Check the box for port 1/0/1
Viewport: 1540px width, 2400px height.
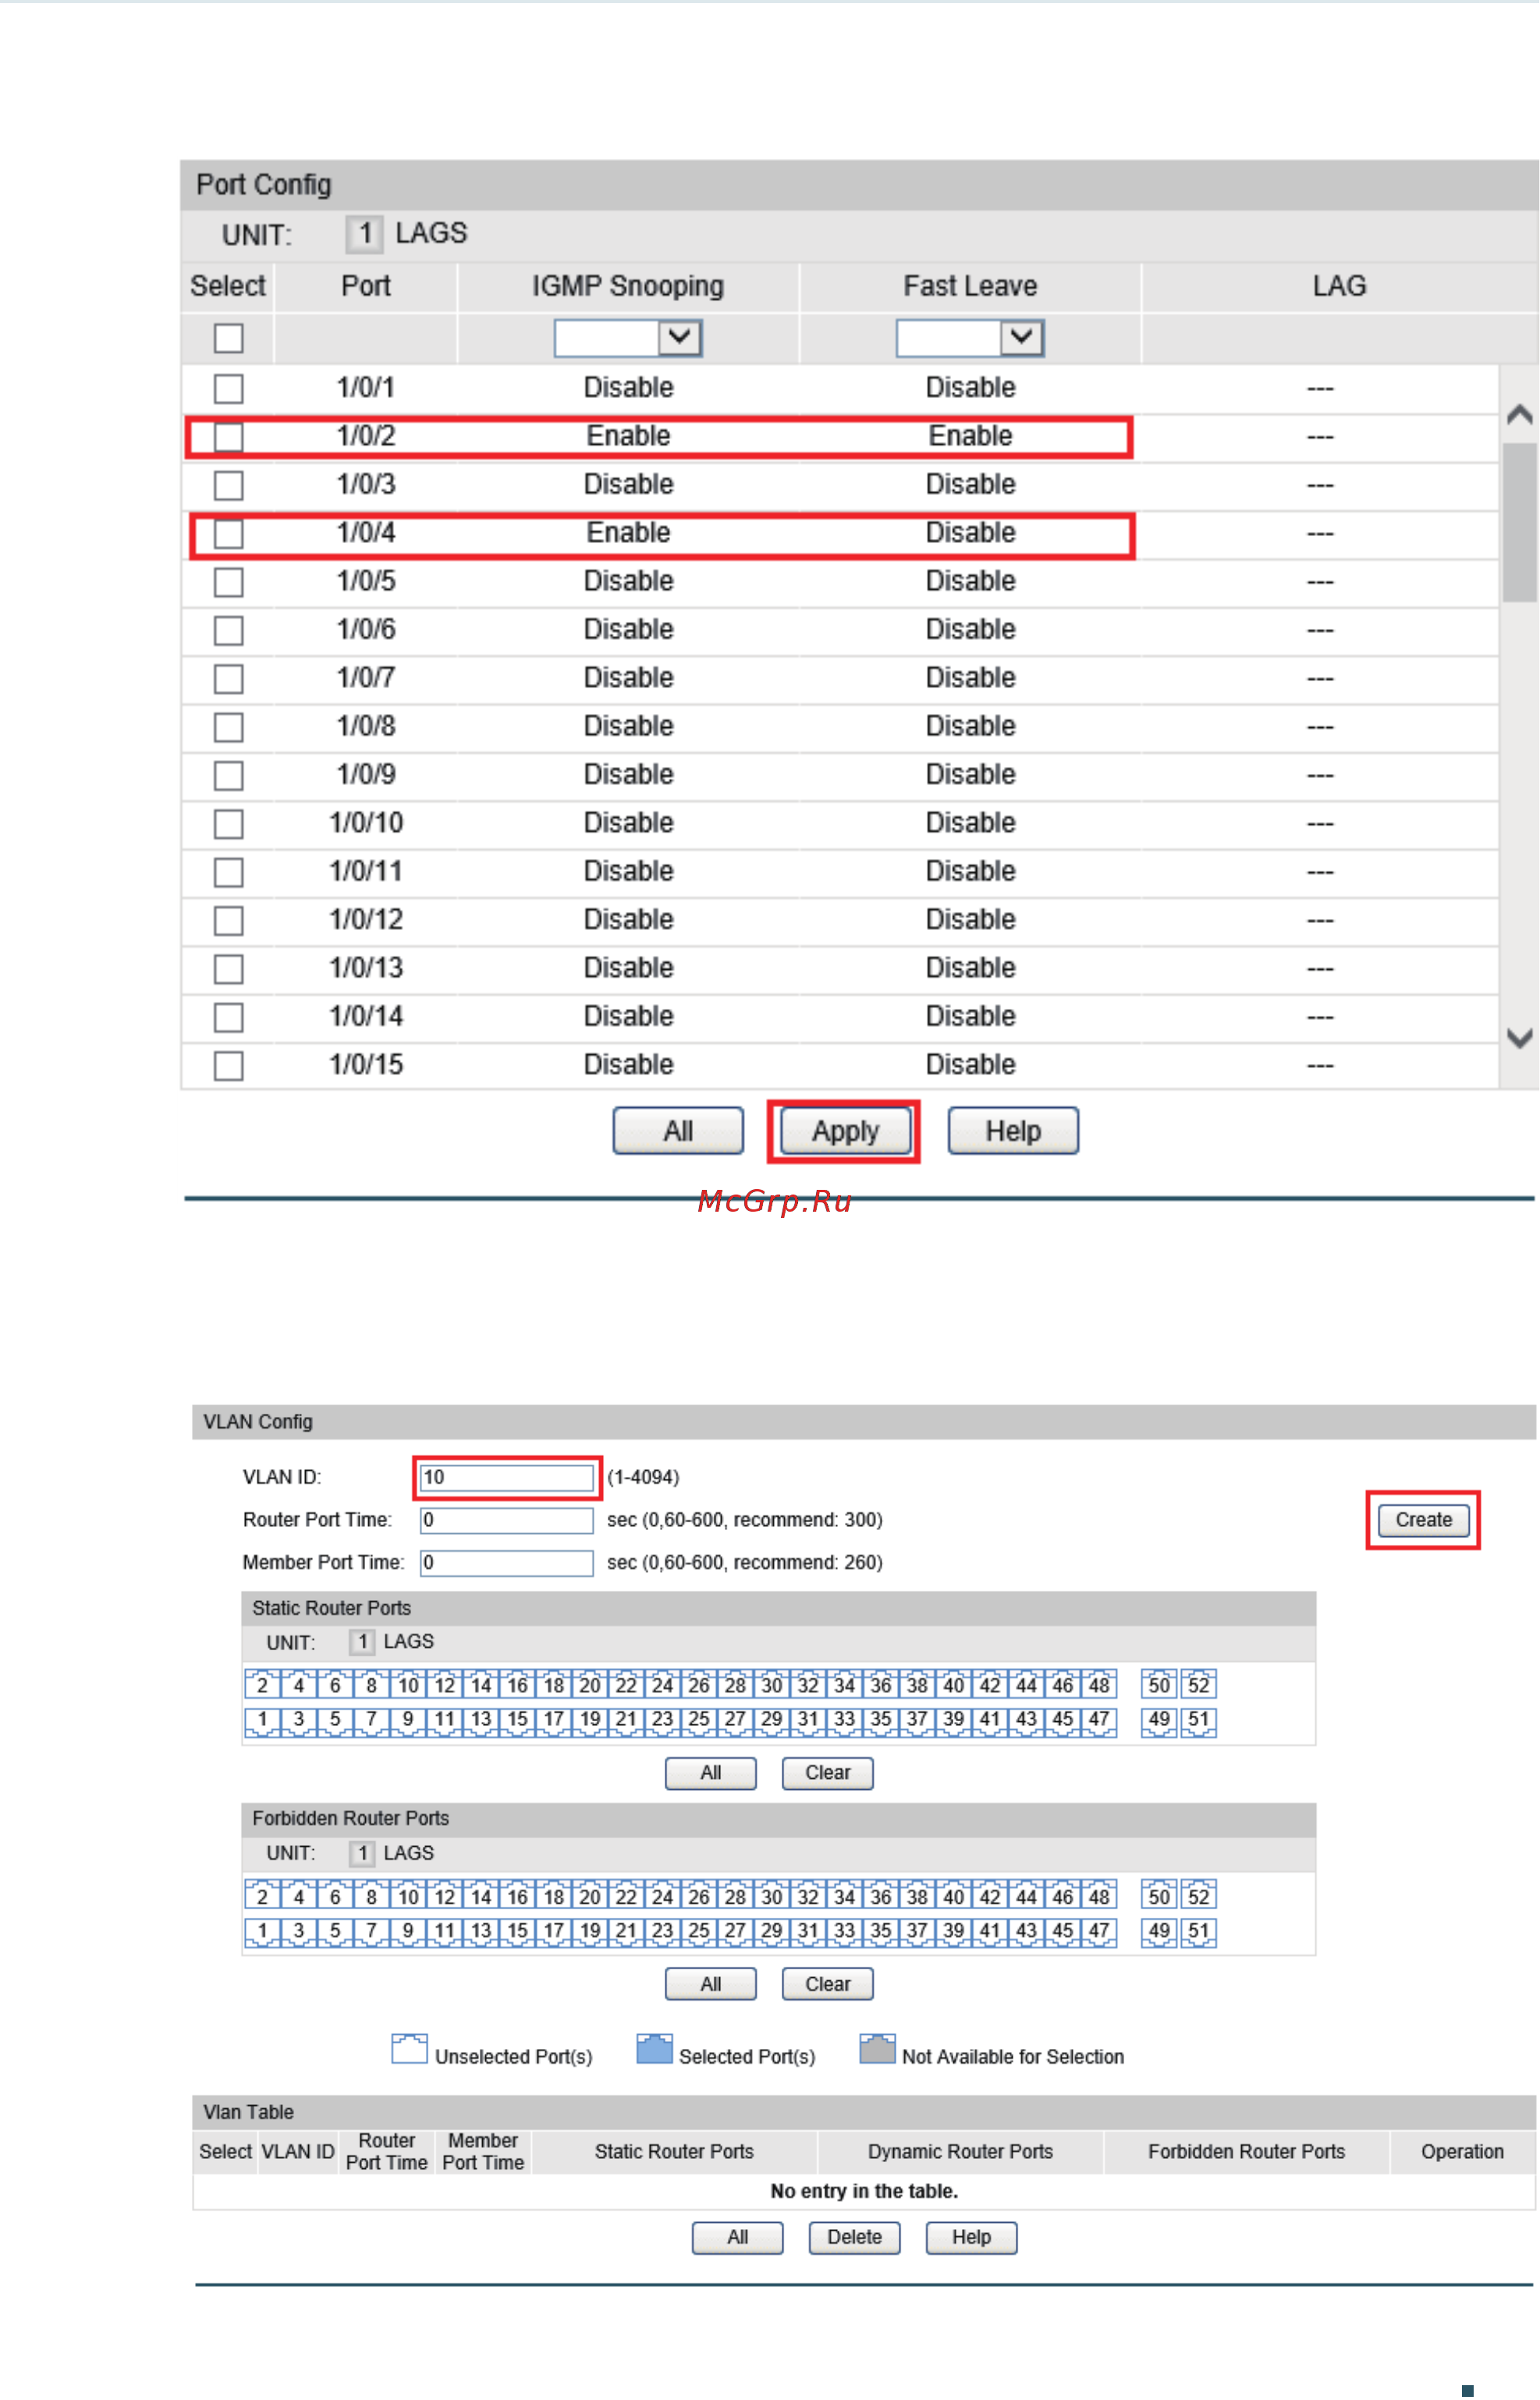click(229, 388)
